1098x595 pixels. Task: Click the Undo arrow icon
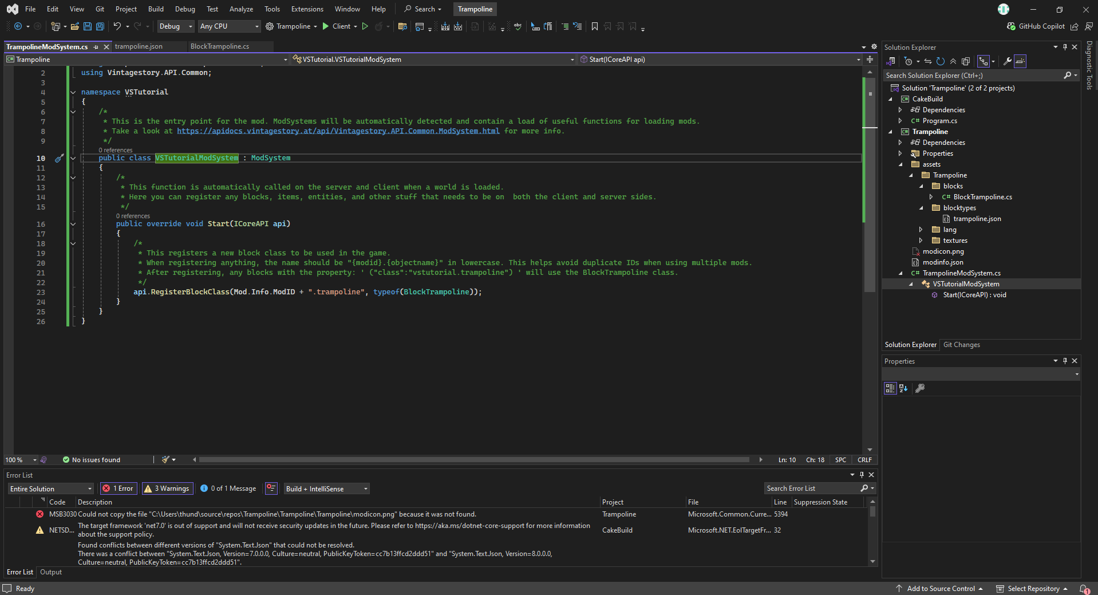117,26
